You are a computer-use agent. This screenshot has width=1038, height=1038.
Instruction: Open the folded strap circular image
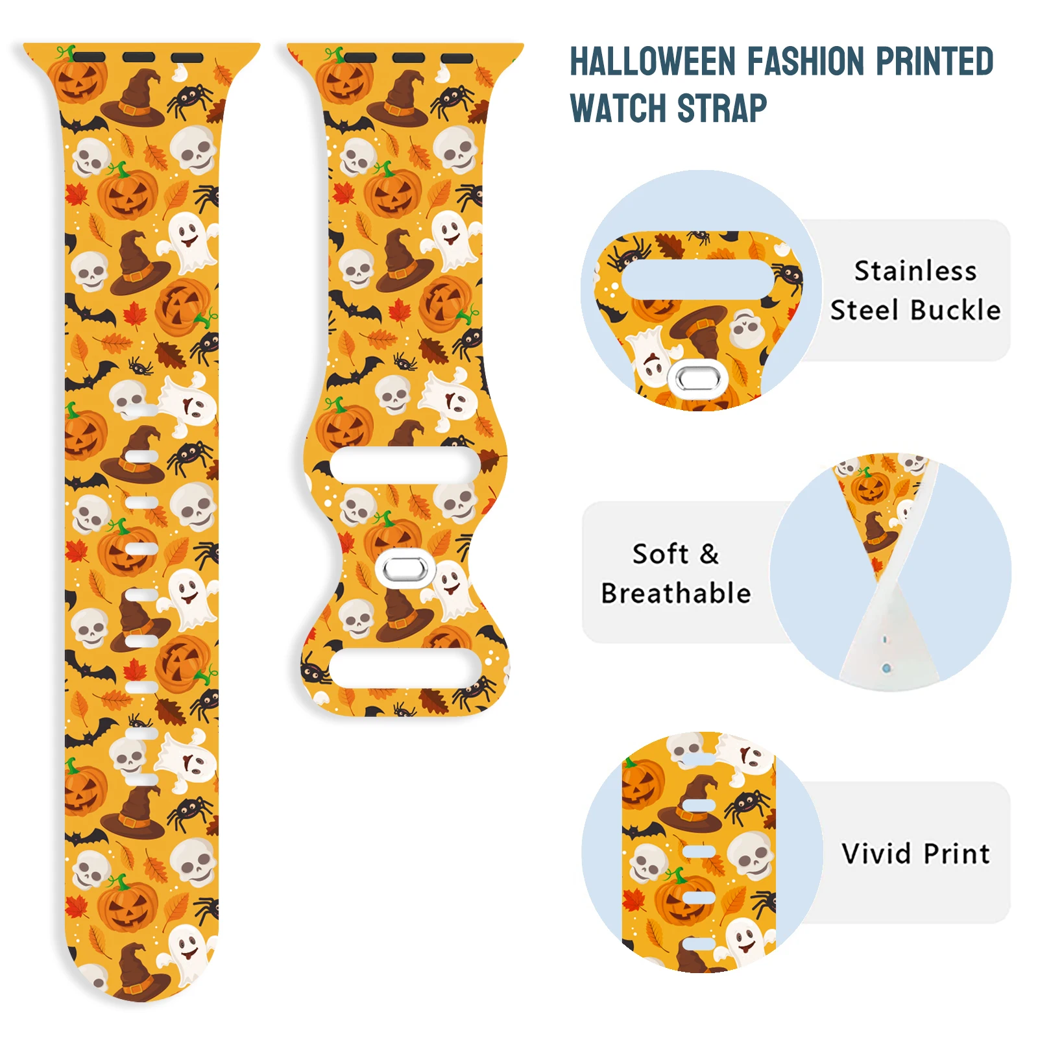[890, 572]
